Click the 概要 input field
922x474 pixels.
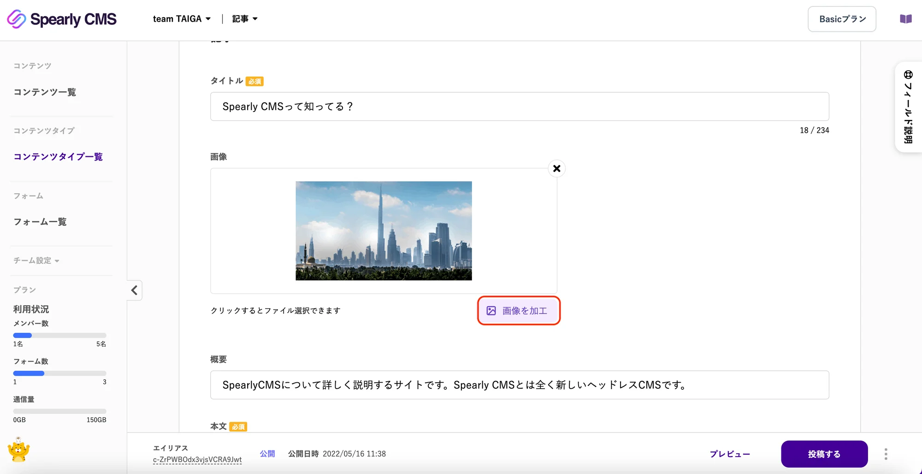[520, 385]
